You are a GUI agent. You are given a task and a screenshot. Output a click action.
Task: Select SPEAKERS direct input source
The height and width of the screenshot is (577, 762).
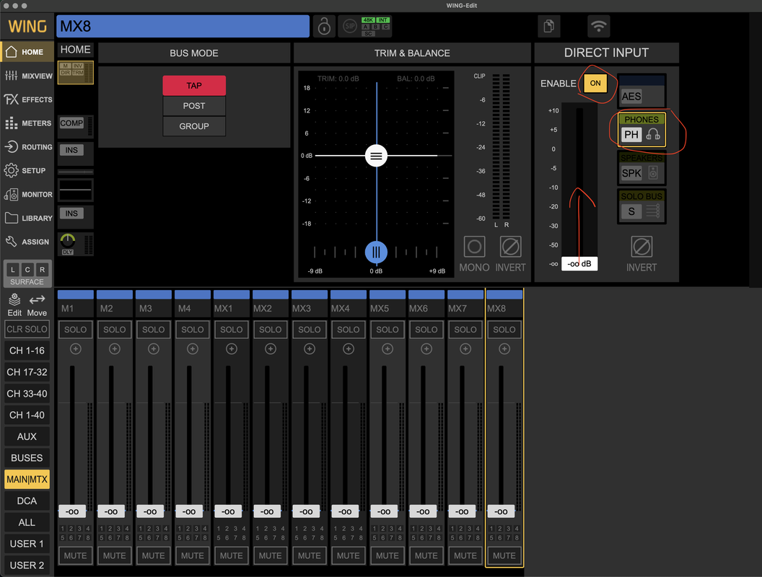pos(641,168)
